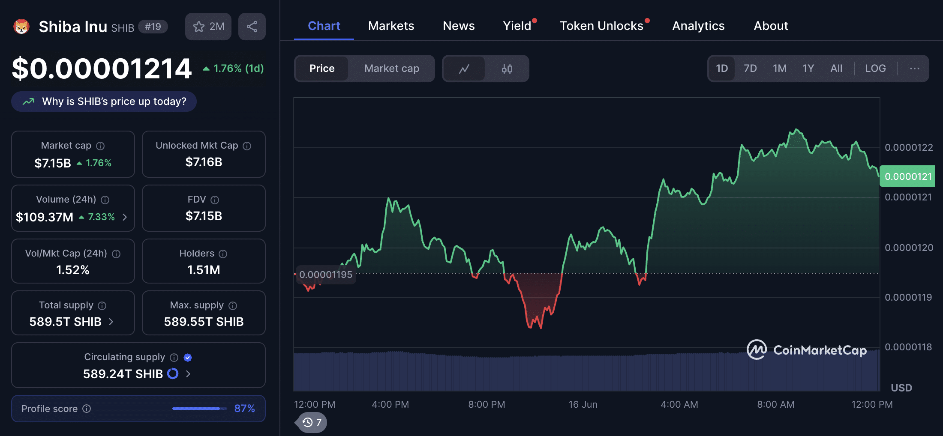
Task: Click the star watchlist icon
Action: click(199, 27)
